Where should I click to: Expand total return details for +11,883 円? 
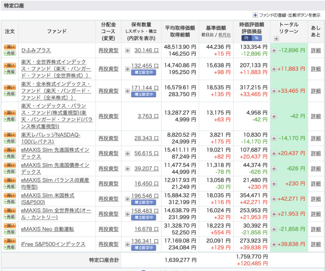(274, 69)
